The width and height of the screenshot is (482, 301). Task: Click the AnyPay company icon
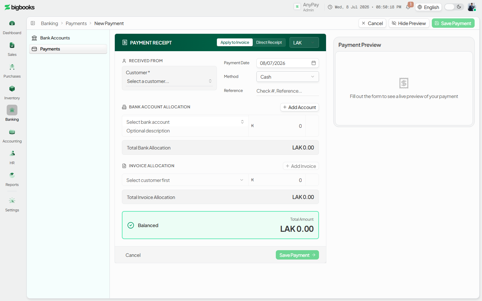coord(297,7)
